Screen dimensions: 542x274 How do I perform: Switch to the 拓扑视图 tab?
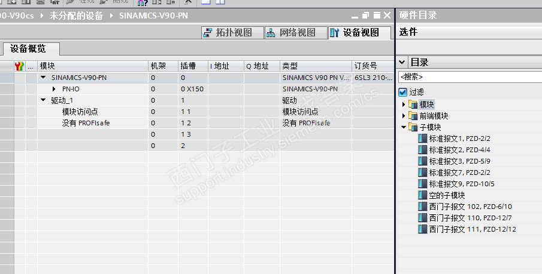tap(232, 33)
